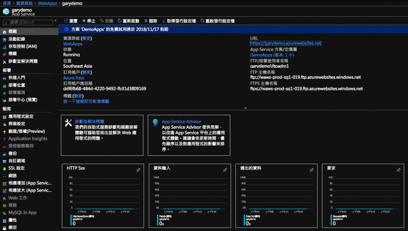
Task: Click the 應用程式設定 icon
Action: point(4,117)
